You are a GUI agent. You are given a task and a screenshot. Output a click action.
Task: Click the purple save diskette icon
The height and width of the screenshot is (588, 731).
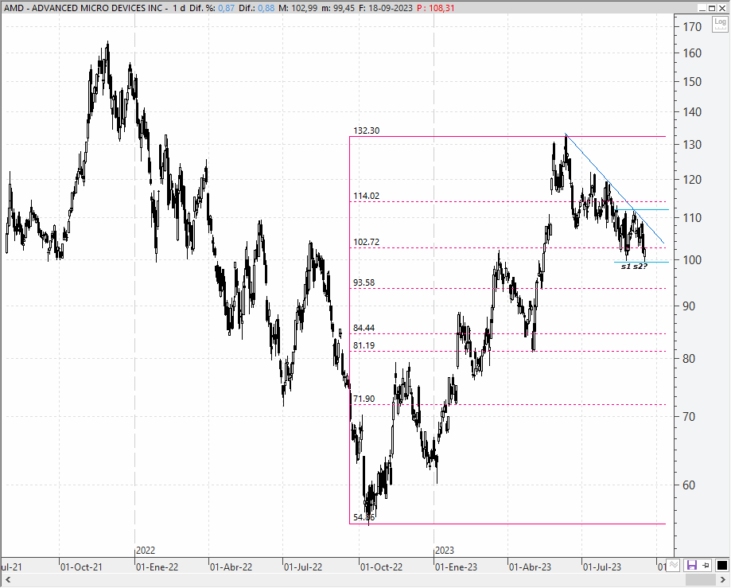pyautogui.click(x=692, y=566)
